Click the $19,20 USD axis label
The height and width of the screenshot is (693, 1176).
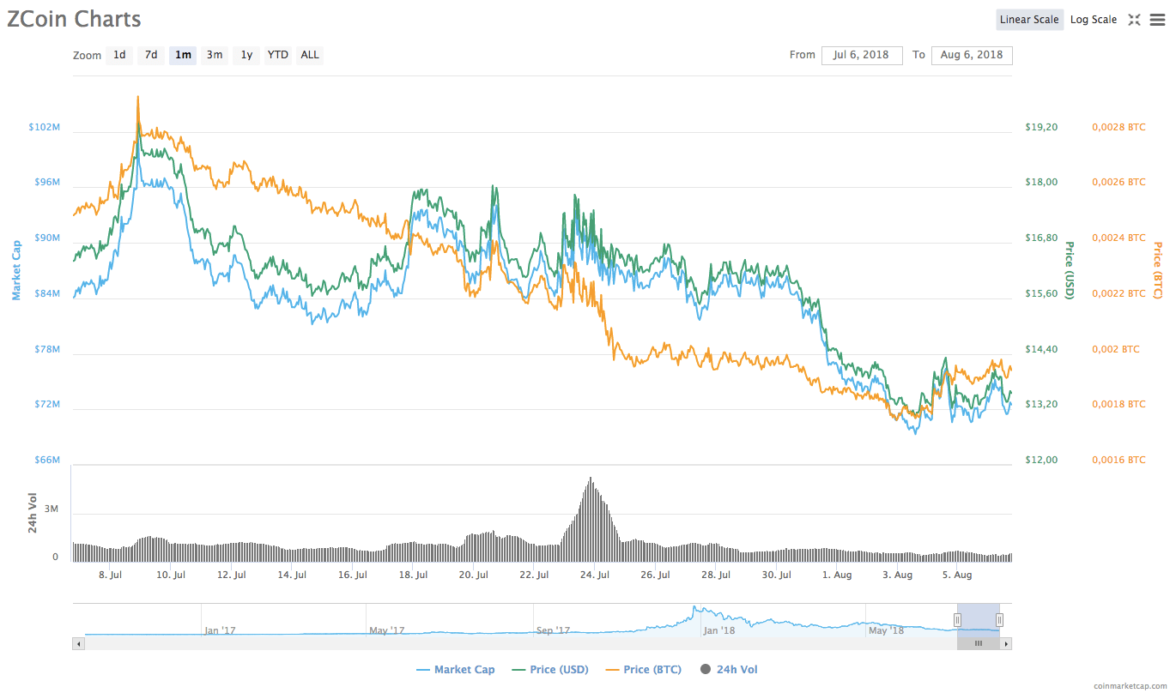click(x=1041, y=127)
